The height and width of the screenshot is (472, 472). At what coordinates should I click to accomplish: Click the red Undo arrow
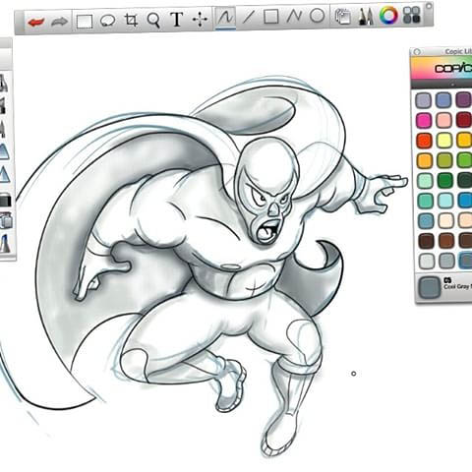tap(36, 22)
